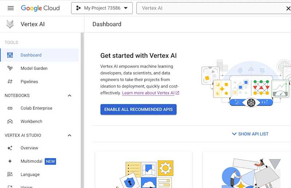
Task: Click the Vertex AI header illustration
Action: coord(246,83)
